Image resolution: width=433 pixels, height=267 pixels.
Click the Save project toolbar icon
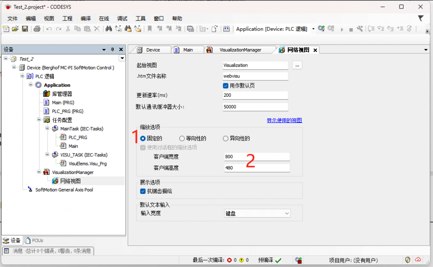(x=25, y=29)
